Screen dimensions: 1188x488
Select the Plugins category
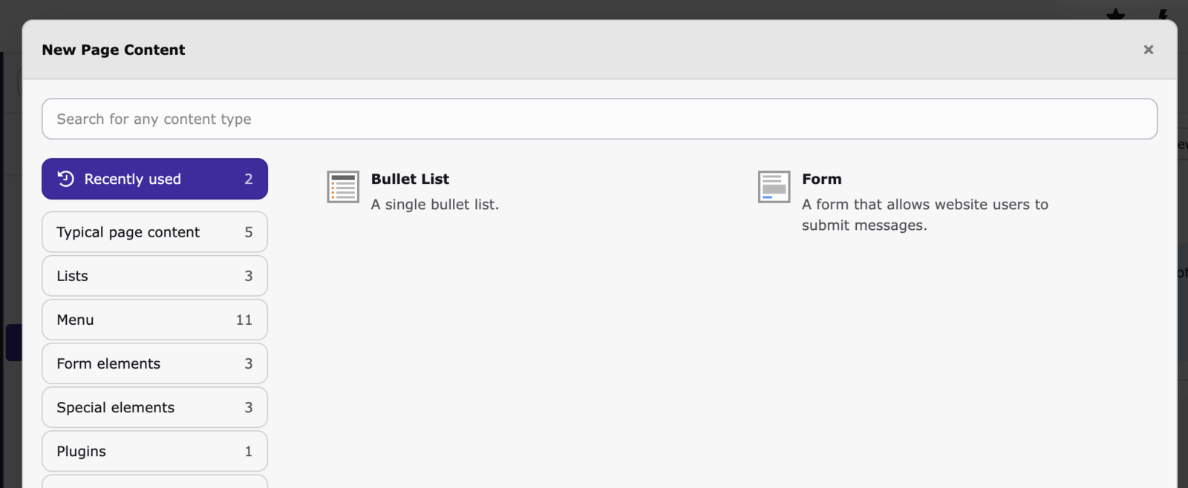tap(154, 451)
